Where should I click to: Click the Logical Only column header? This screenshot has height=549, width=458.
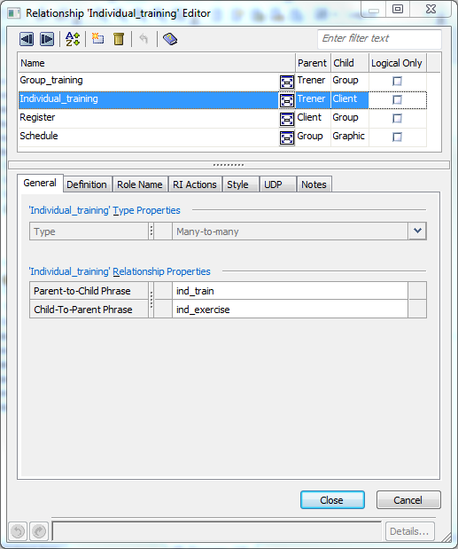pos(398,63)
